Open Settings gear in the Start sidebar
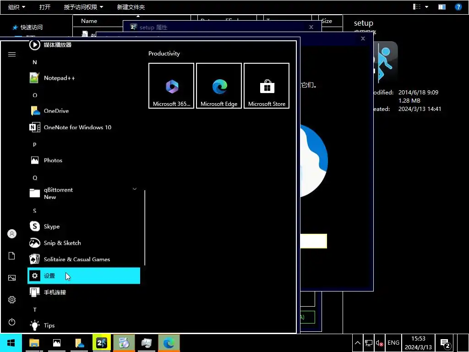This screenshot has width=469, height=352. (x=11, y=300)
